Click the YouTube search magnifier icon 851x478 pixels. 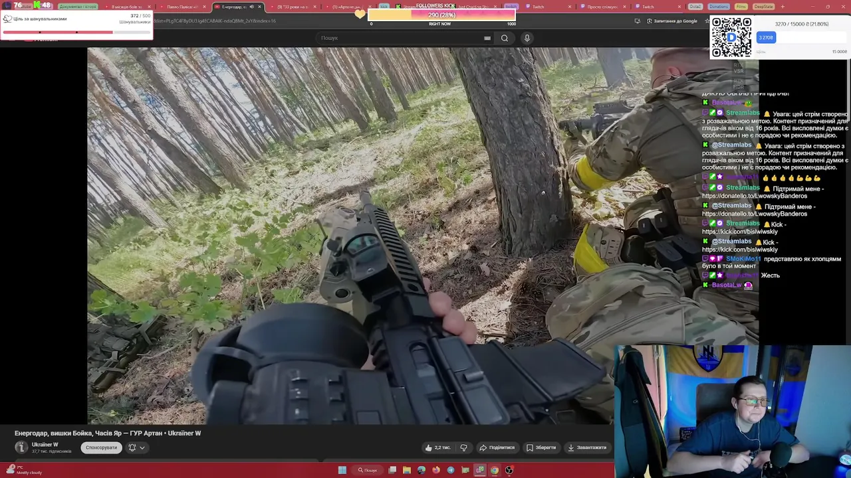(x=505, y=38)
